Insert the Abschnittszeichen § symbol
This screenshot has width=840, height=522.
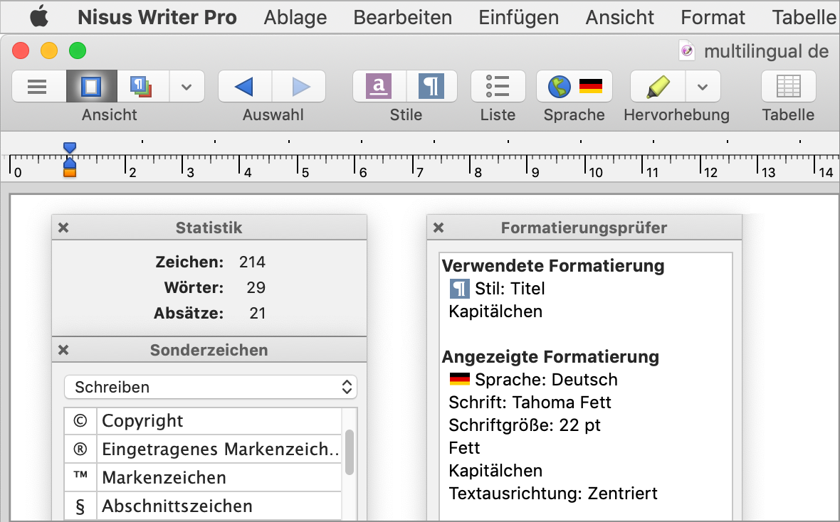(202, 506)
